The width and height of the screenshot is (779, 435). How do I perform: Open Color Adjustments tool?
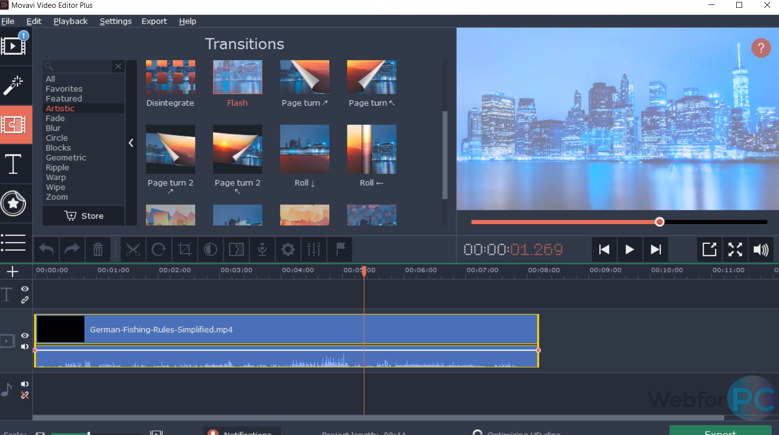pos(211,250)
